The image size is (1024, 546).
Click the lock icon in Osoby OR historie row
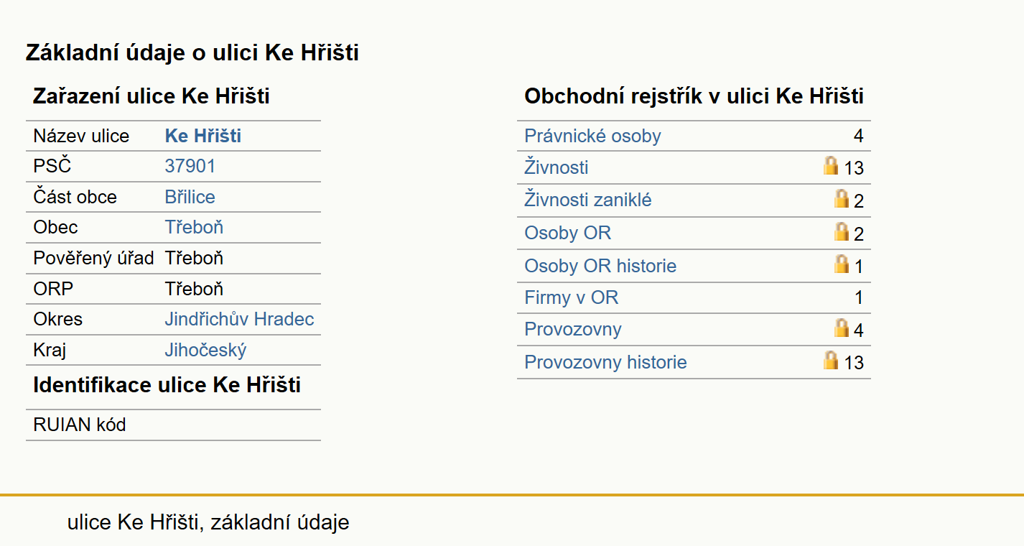point(842,264)
